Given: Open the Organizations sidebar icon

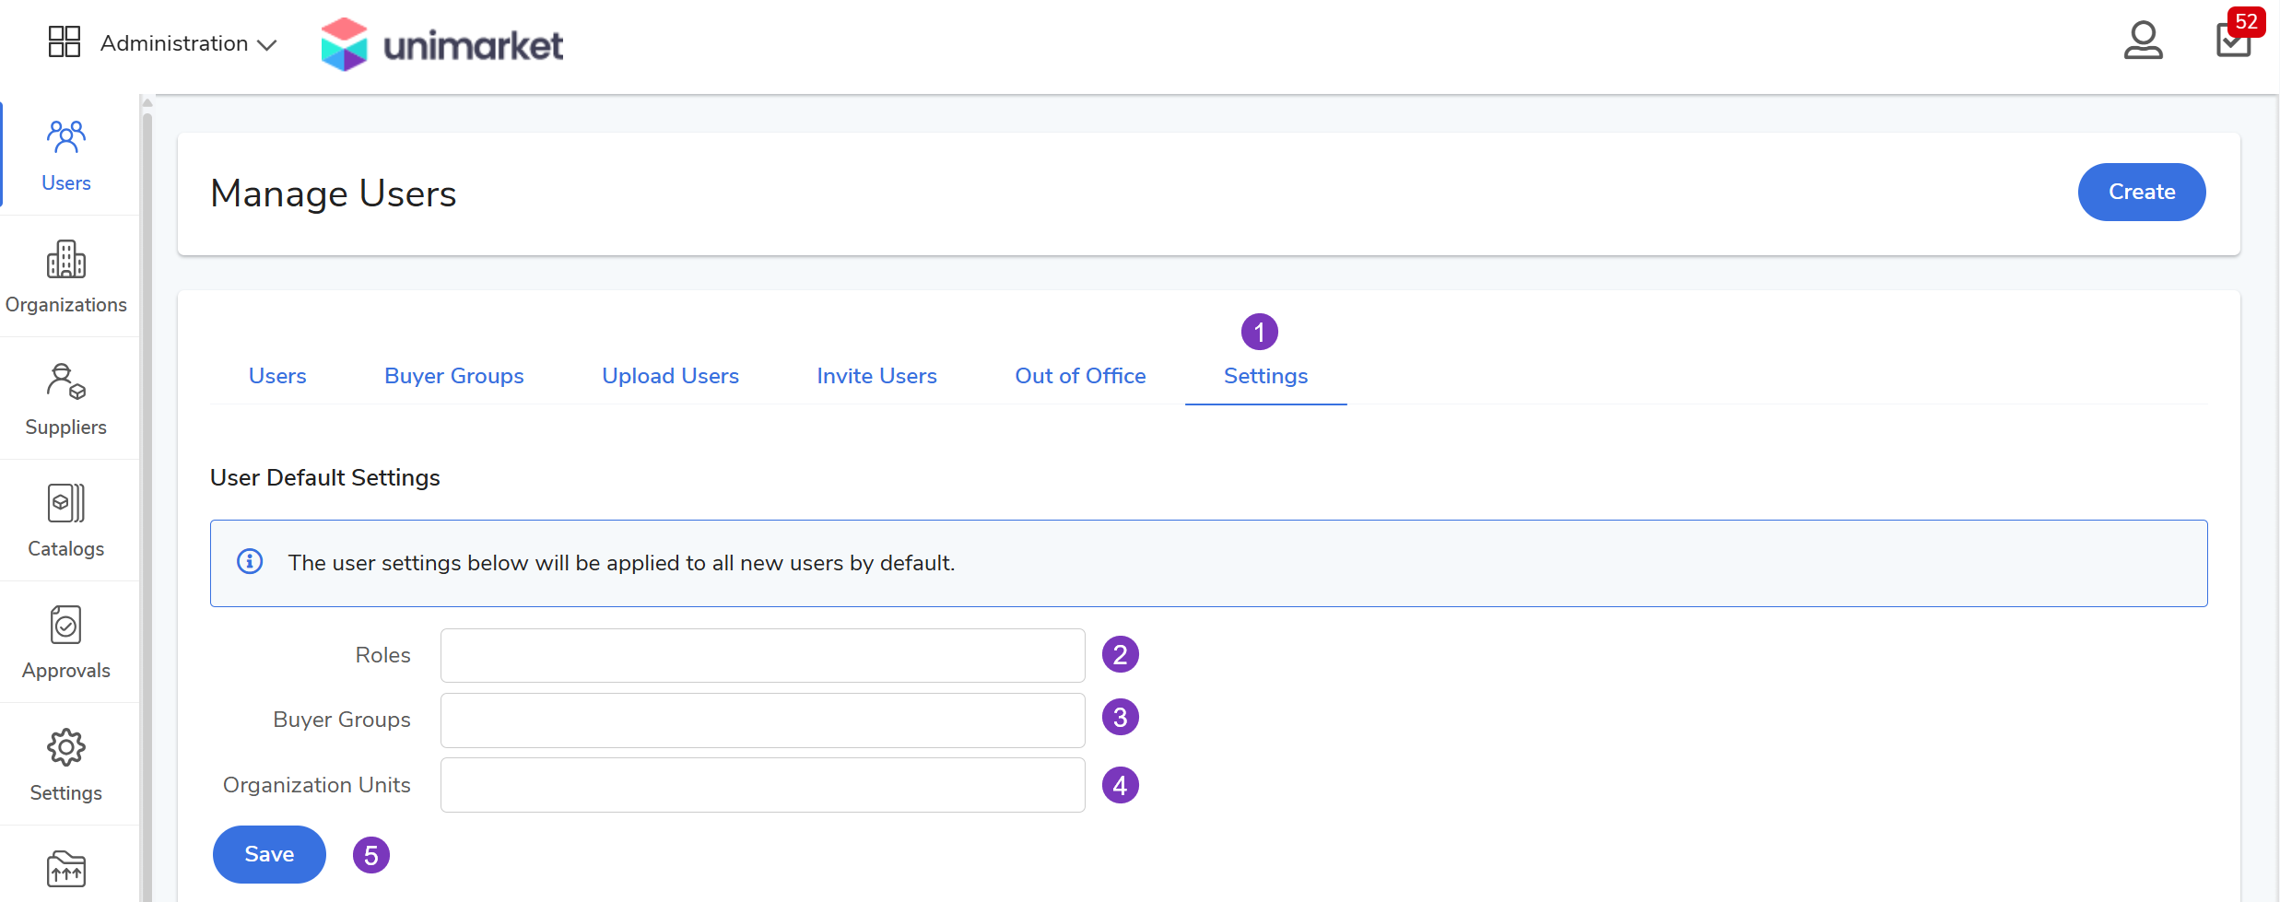Looking at the screenshot, I should [x=66, y=276].
